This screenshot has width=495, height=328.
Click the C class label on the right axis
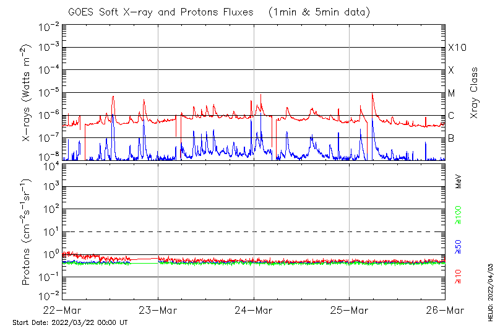pos(451,116)
